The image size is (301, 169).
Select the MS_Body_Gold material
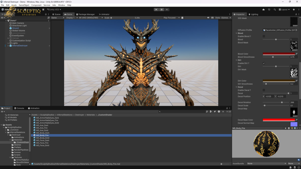43,138
